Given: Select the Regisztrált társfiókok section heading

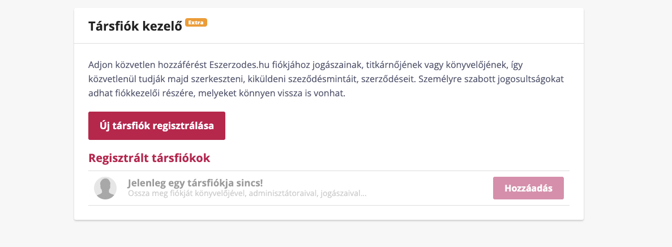Looking at the screenshot, I should (149, 158).
